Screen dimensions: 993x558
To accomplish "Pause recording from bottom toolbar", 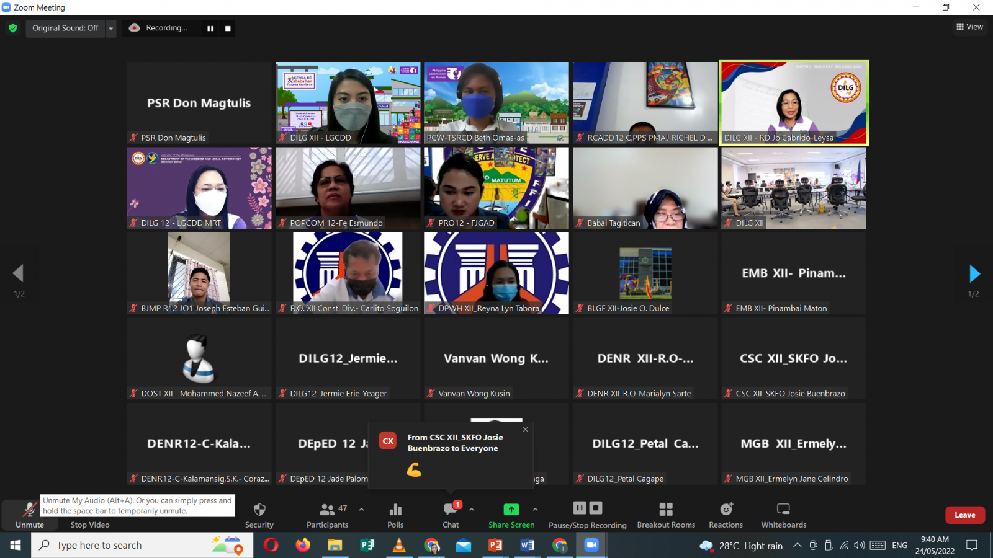I will (x=580, y=508).
